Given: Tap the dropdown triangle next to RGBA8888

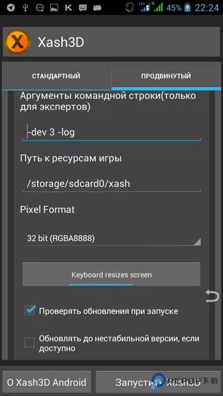Looking at the screenshot, I should point(197,242).
